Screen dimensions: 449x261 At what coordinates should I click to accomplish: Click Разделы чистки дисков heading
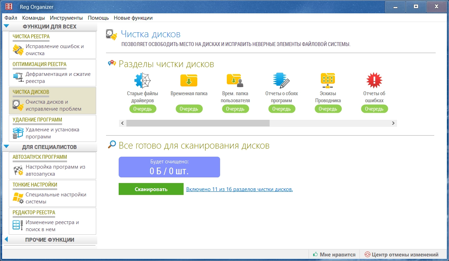(x=166, y=64)
